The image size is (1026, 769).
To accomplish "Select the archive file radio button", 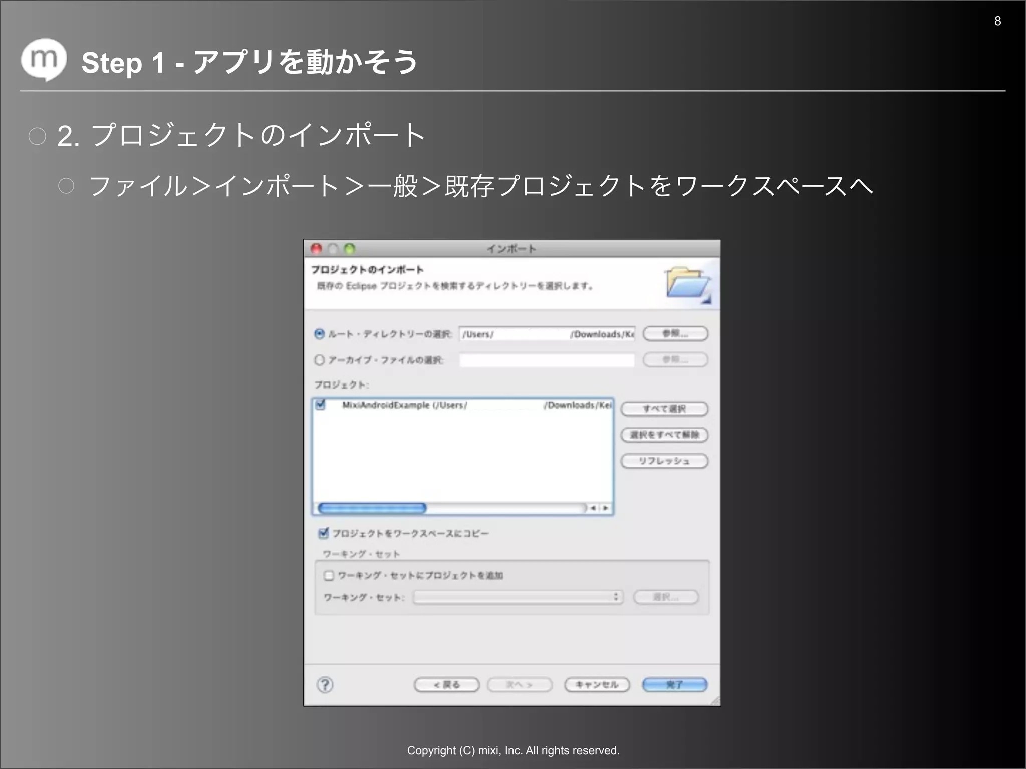I will [319, 360].
